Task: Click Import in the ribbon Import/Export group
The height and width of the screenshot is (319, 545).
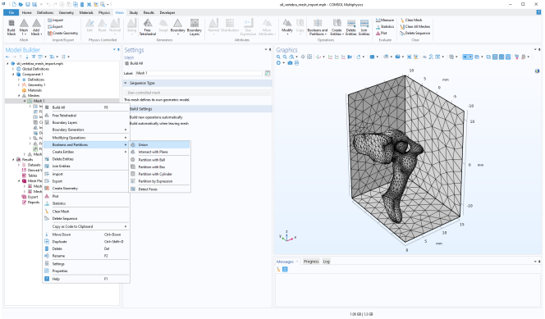Action: 55,21
